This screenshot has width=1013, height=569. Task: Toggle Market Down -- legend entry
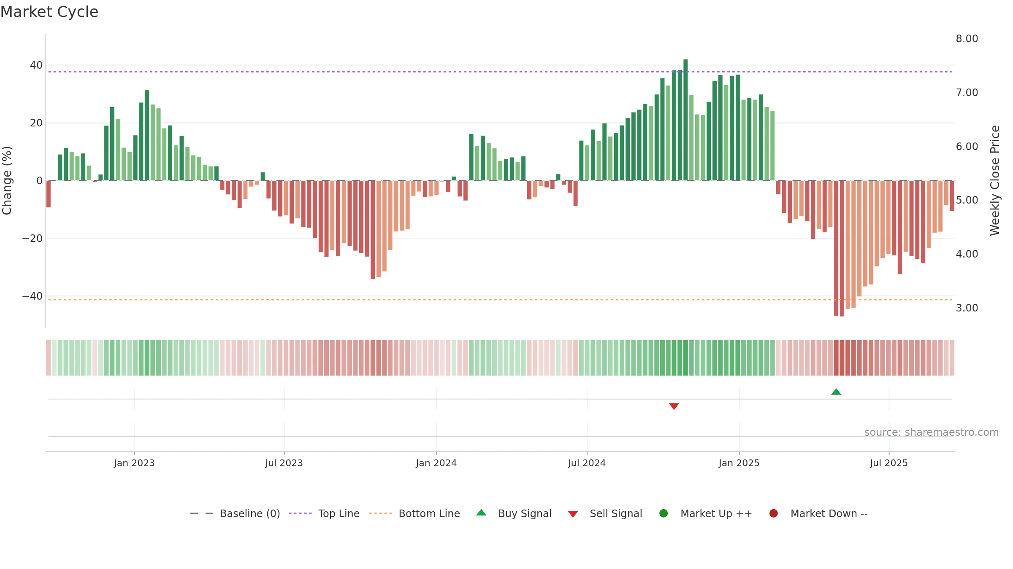(818, 513)
